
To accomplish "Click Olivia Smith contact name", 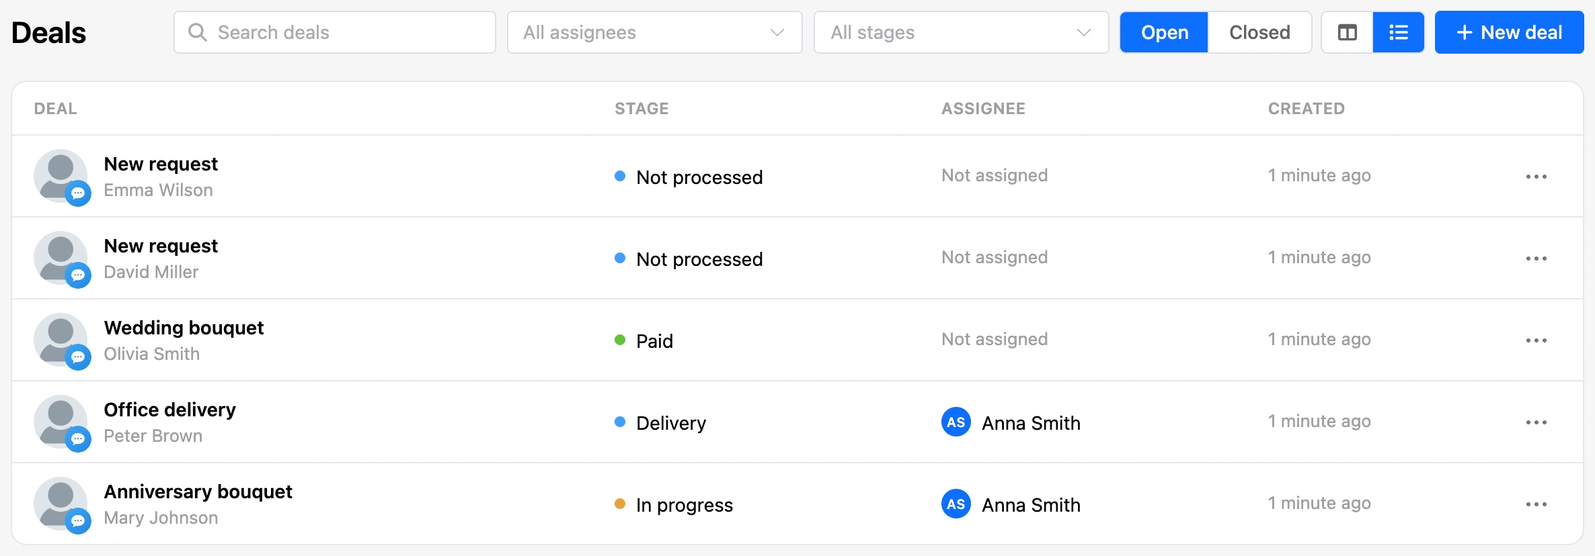I will (x=151, y=354).
